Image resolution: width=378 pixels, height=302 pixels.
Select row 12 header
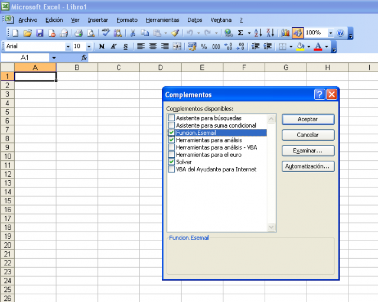coord(8,174)
